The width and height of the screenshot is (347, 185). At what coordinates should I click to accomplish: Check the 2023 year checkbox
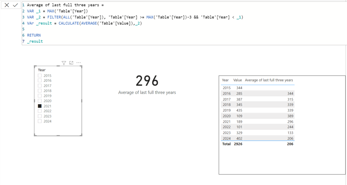[x=40, y=116]
